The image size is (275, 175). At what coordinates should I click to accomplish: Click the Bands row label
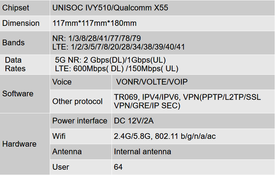click(x=14, y=43)
